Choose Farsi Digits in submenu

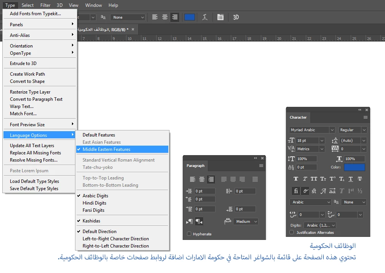click(122, 210)
